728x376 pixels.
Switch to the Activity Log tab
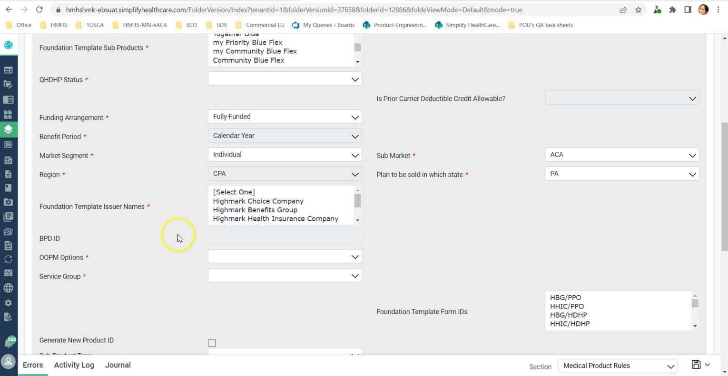74,365
